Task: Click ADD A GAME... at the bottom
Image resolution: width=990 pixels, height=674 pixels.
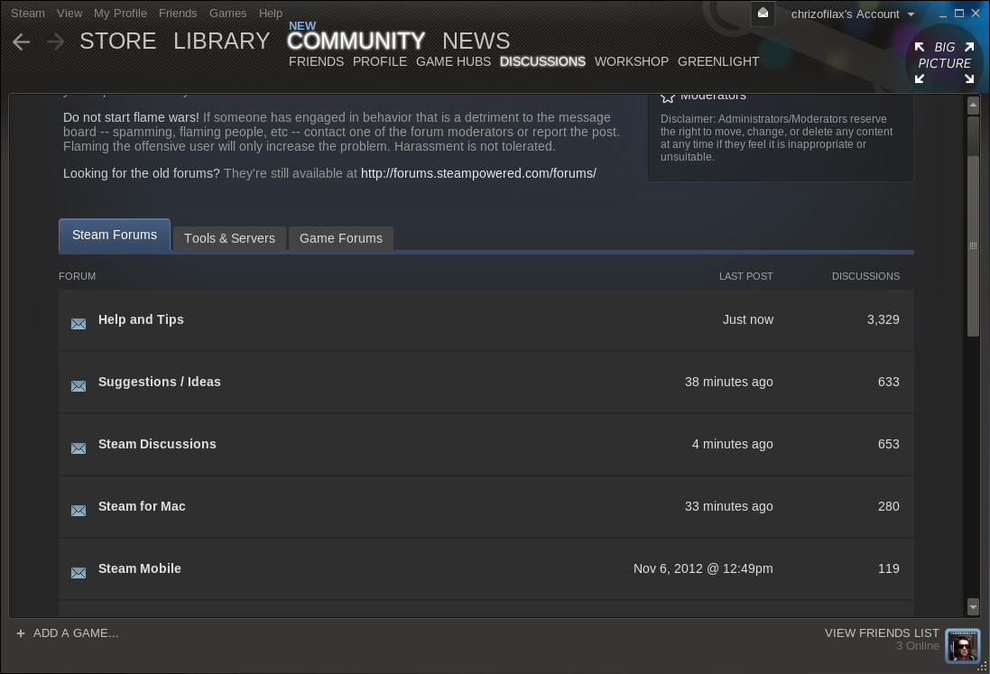Action: 76,633
